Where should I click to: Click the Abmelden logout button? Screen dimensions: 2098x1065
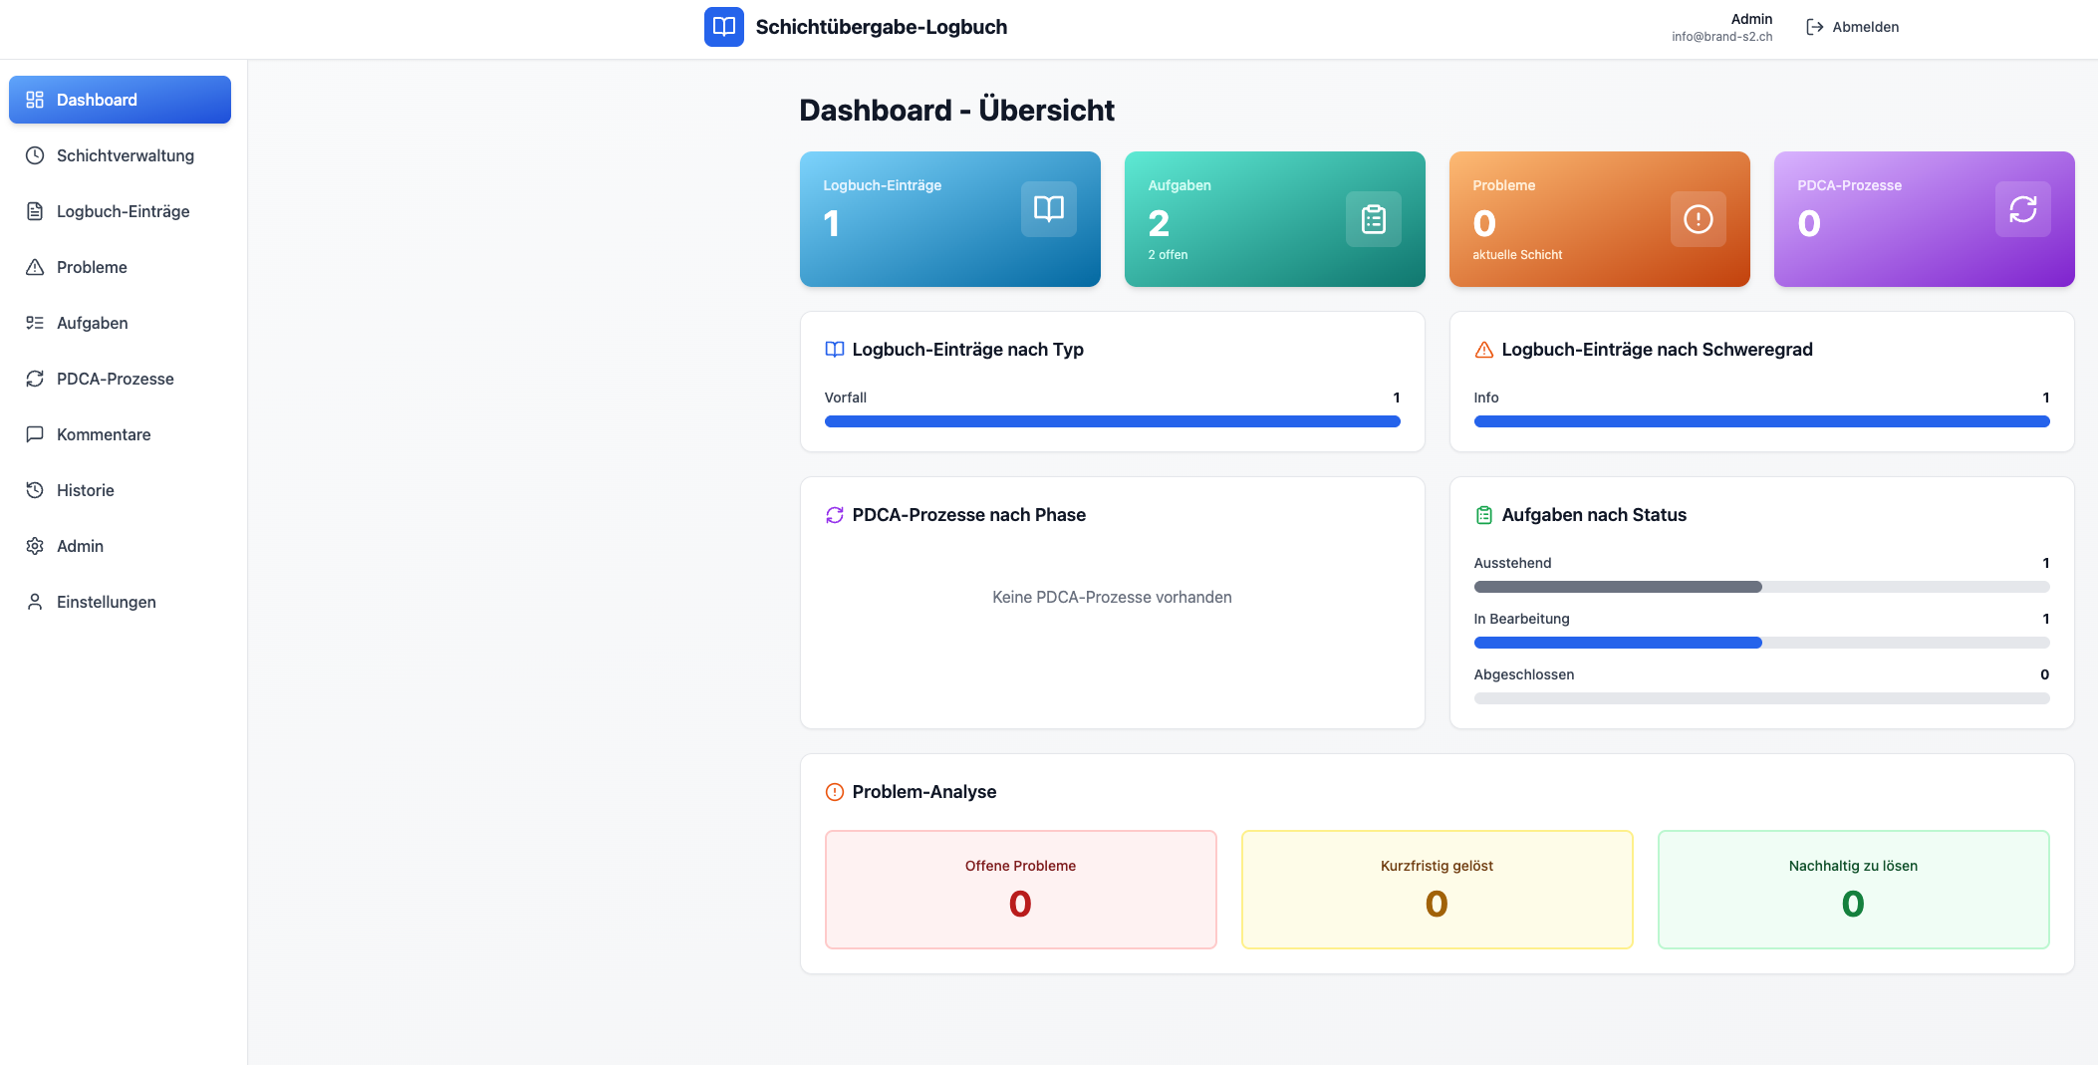pyautogui.click(x=1853, y=27)
